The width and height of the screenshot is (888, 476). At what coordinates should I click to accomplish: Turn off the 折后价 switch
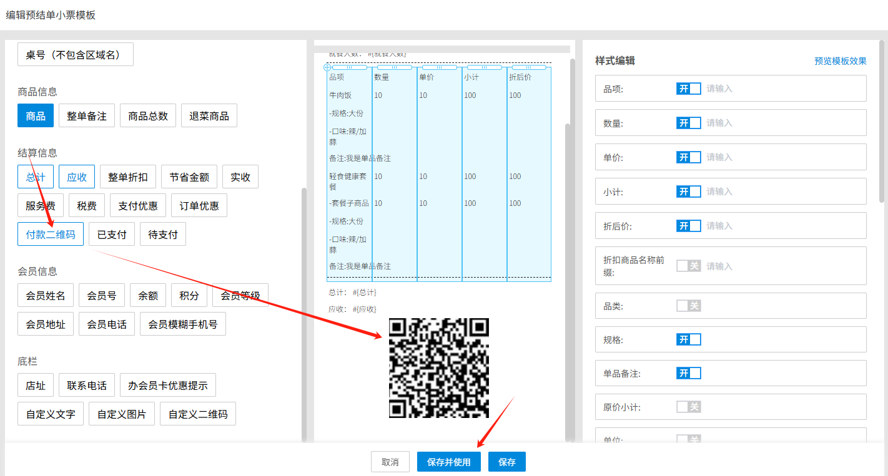[x=689, y=226]
